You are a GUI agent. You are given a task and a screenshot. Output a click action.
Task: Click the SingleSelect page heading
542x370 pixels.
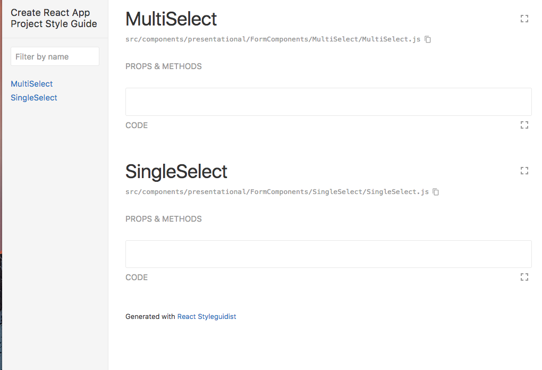tap(175, 171)
